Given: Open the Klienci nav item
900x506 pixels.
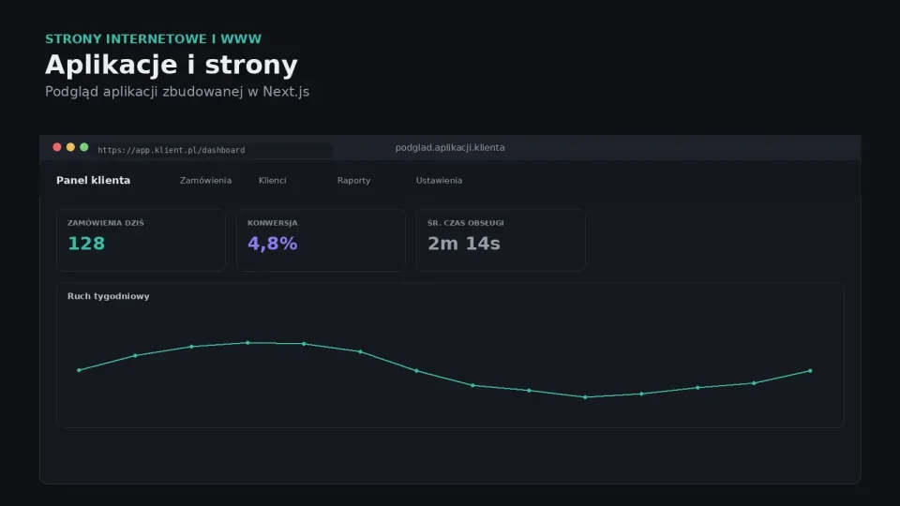Looking at the screenshot, I should (272, 180).
